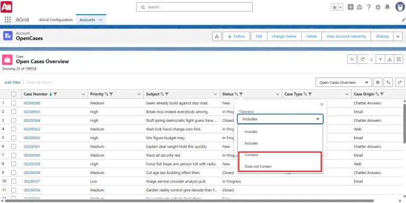Check the box for case 00200565
Screen dimensions: 406x203
point(14,112)
